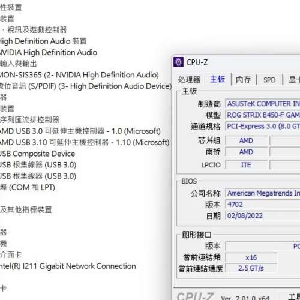Select USB Composite Device in Device Manager
This screenshot has width=300, height=300.
pyautogui.click(x=37, y=154)
